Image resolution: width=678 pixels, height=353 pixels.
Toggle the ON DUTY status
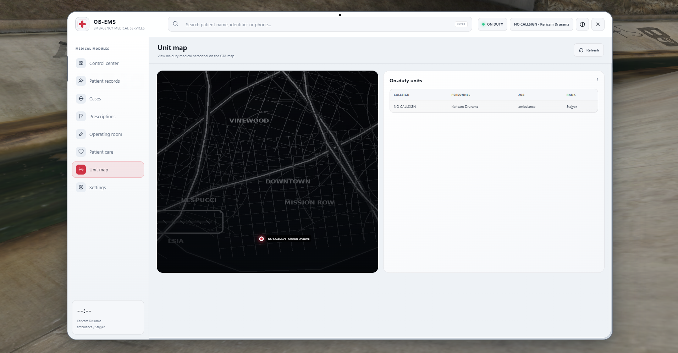click(492, 24)
